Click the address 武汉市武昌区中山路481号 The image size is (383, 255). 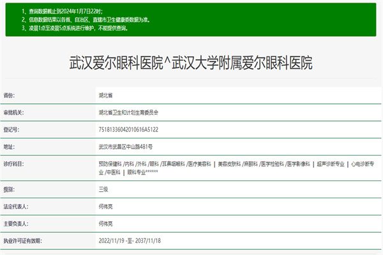pyautogui.click(x=126, y=147)
